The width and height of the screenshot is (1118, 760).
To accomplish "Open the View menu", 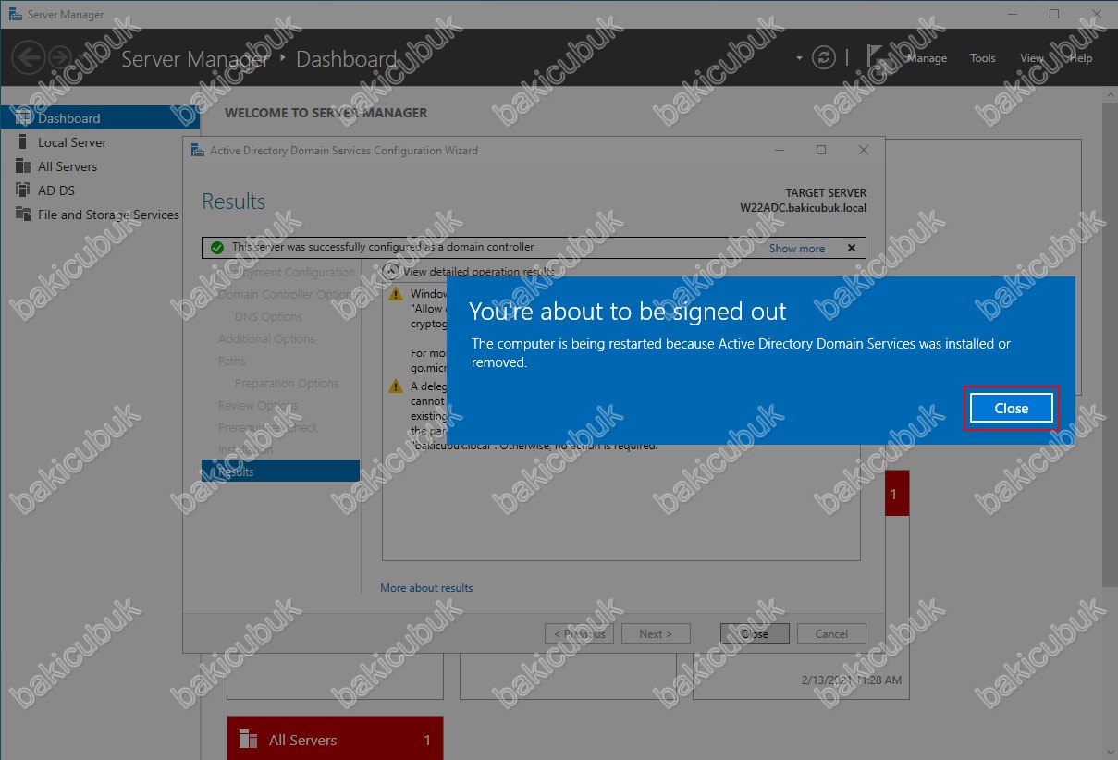I will point(1032,58).
